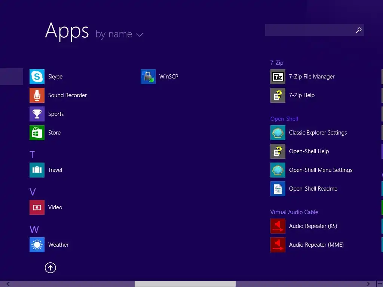The image size is (383, 287).
Task: Click the 'Weather' label text
Action: tap(58, 245)
